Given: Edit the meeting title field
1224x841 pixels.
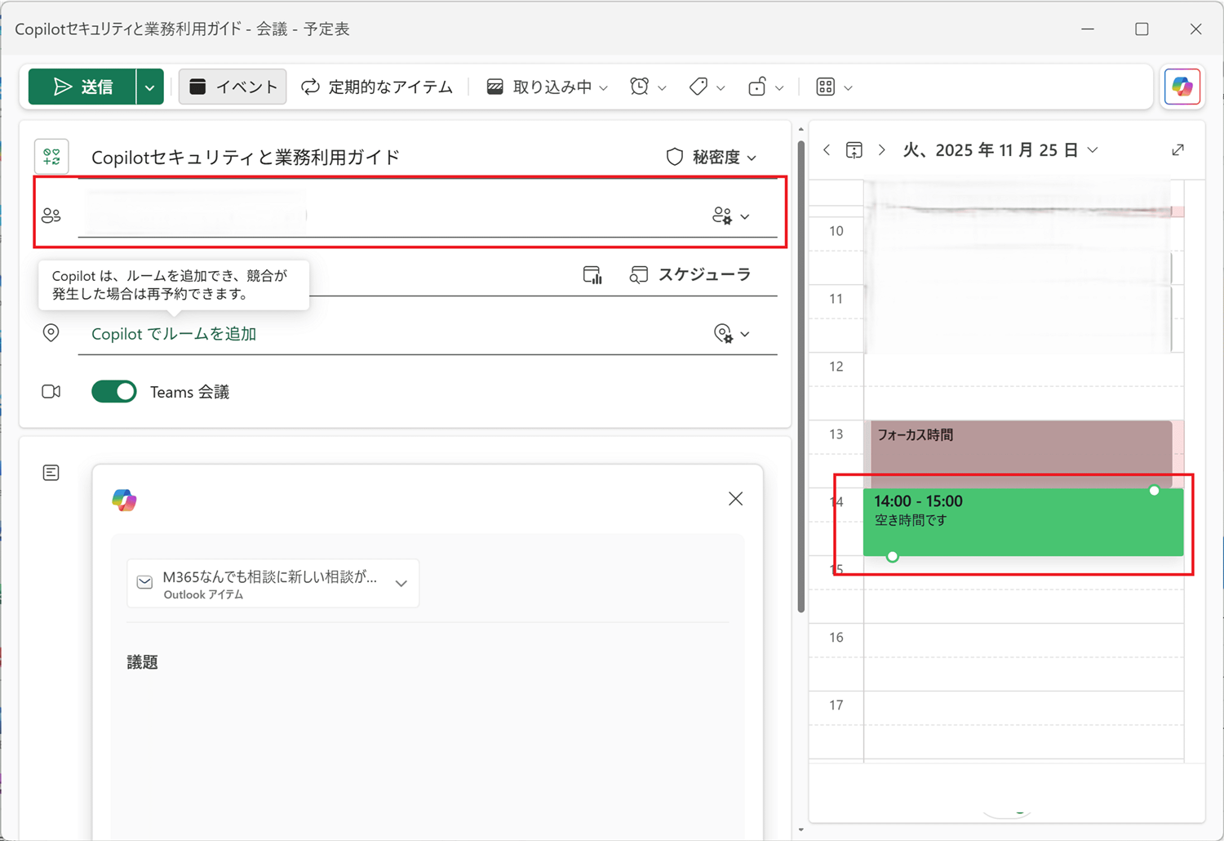Looking at the screenshot, I should point(367,157).
